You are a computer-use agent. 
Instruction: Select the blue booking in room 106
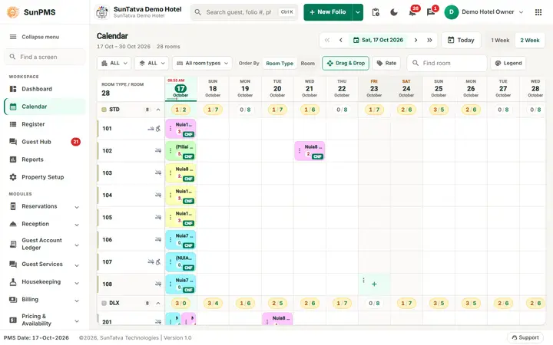point(181,240)
